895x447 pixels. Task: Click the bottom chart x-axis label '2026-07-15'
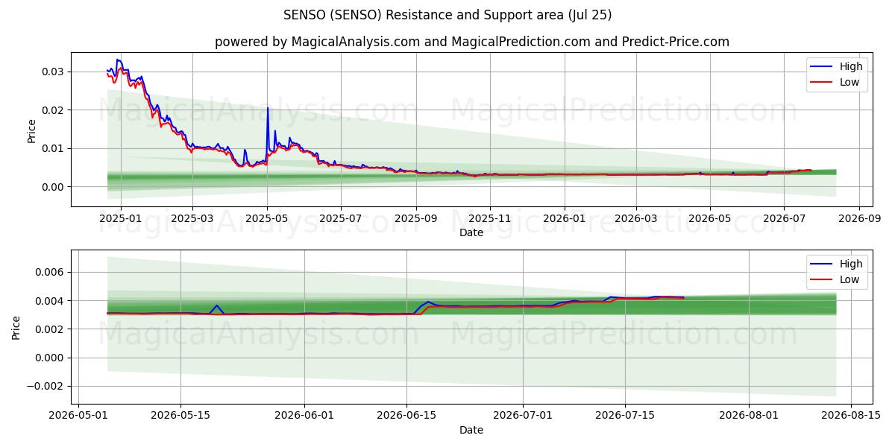tap(625, 416)
